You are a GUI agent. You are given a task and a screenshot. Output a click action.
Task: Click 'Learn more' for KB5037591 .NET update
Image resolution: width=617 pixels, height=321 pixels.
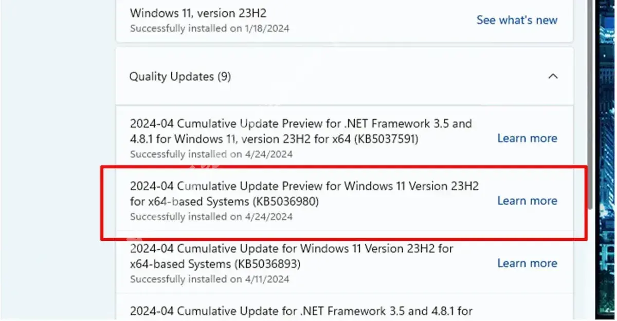click(x=527, y=138)
